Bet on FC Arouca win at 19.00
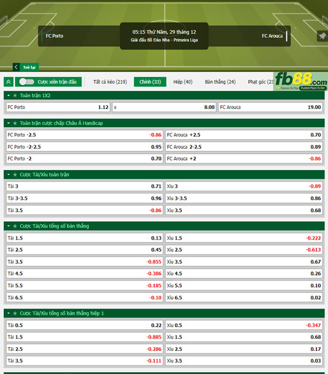328x374 pixels. 270,108
